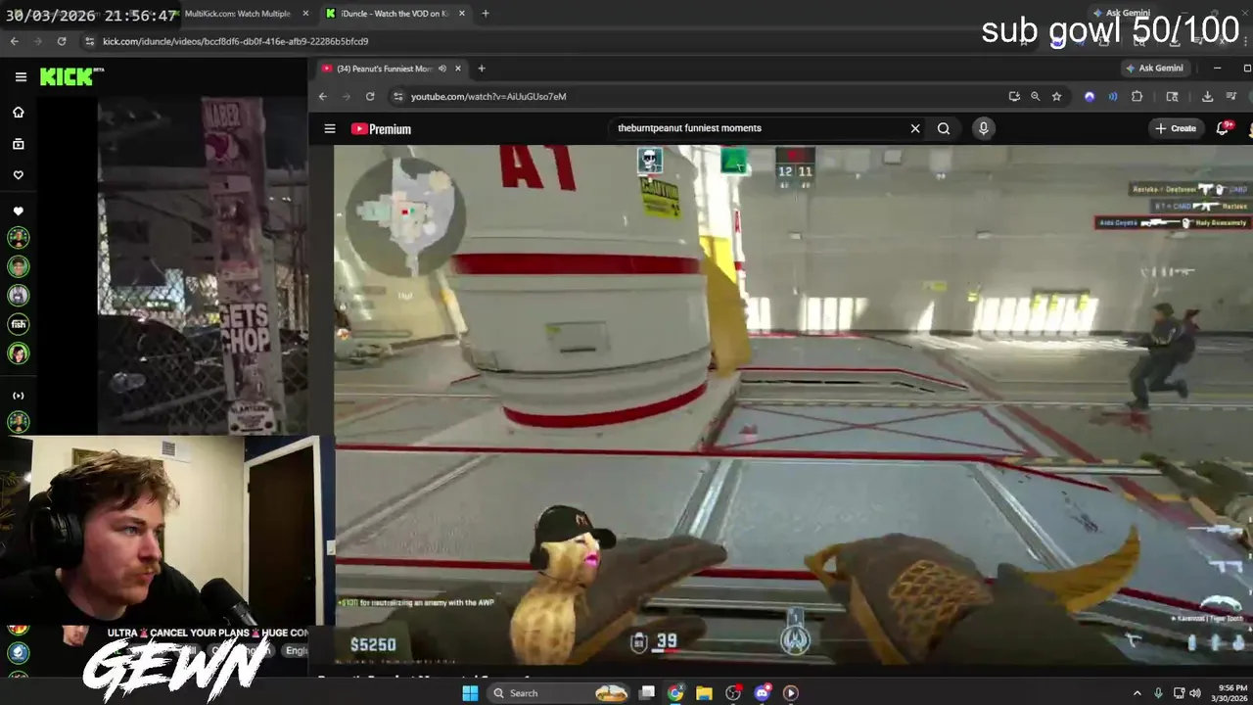This screenshot has width=1253, height=705.
Task: Install app icon in YouTube address bar
Action: click(1014, 96)
